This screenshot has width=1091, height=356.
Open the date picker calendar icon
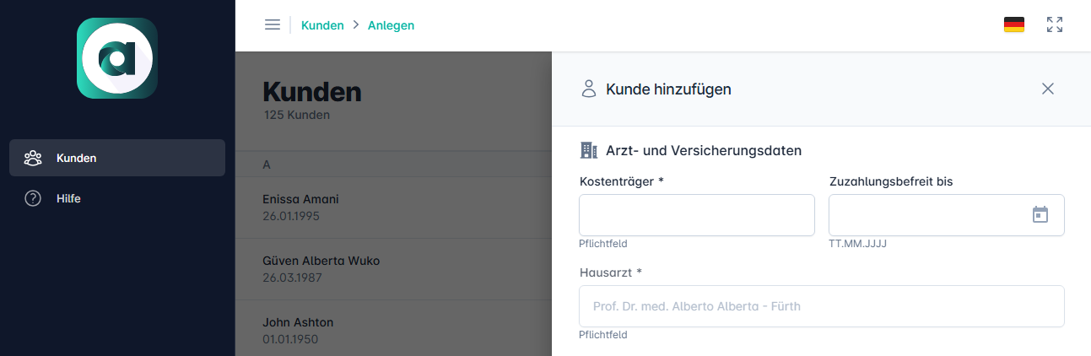tap(1040, 215)
